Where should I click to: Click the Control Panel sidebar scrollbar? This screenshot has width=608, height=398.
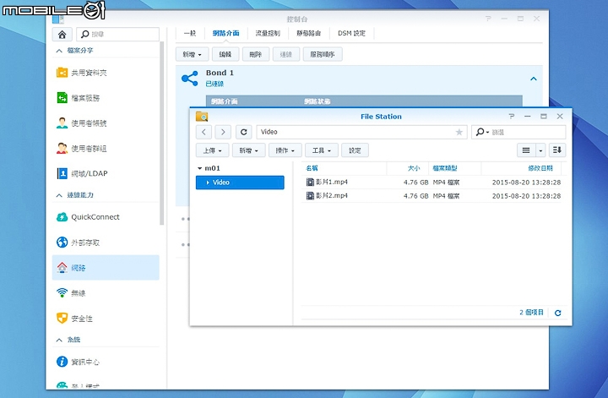[161, 133]
